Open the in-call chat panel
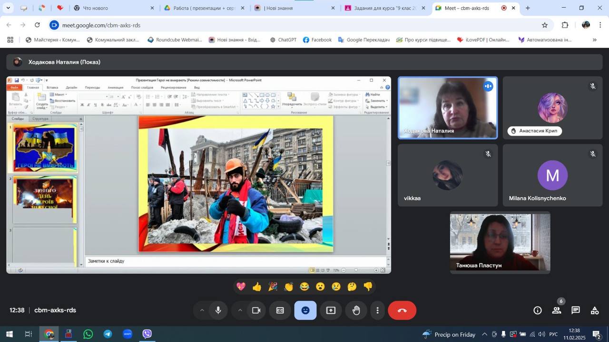 tap(575, 310)
